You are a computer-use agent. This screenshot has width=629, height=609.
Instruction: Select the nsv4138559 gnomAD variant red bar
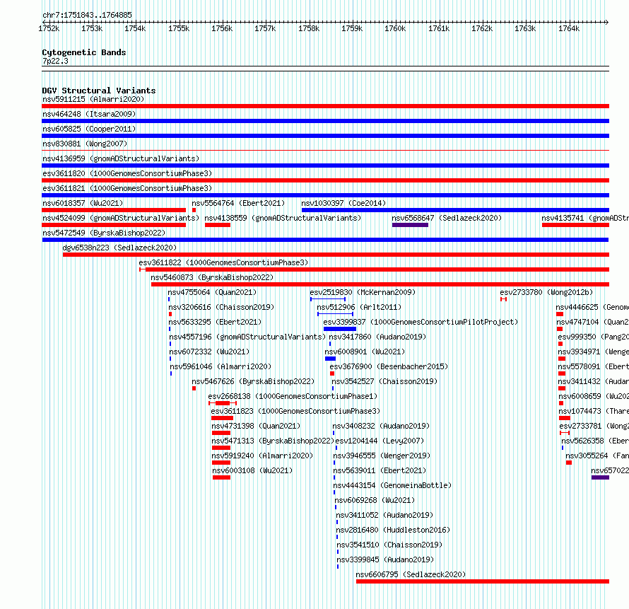click(218, 225)
